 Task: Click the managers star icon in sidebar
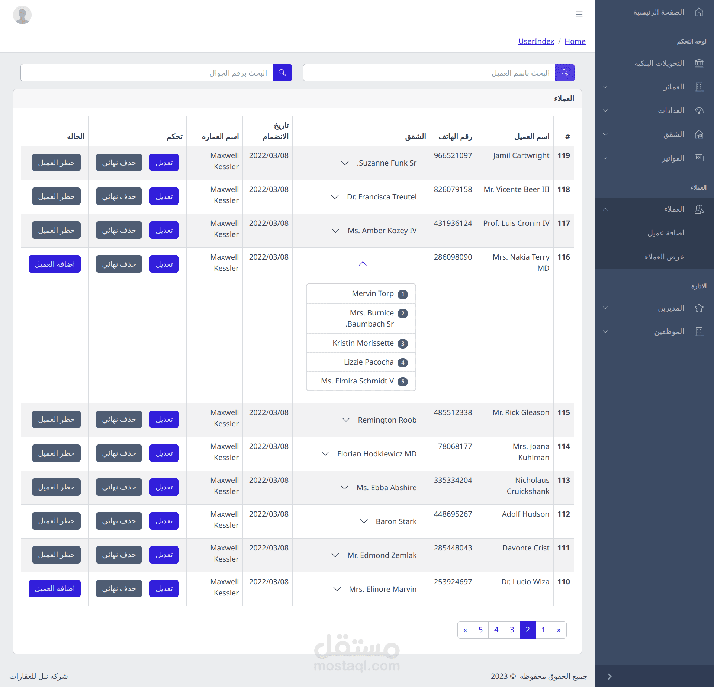699,308
